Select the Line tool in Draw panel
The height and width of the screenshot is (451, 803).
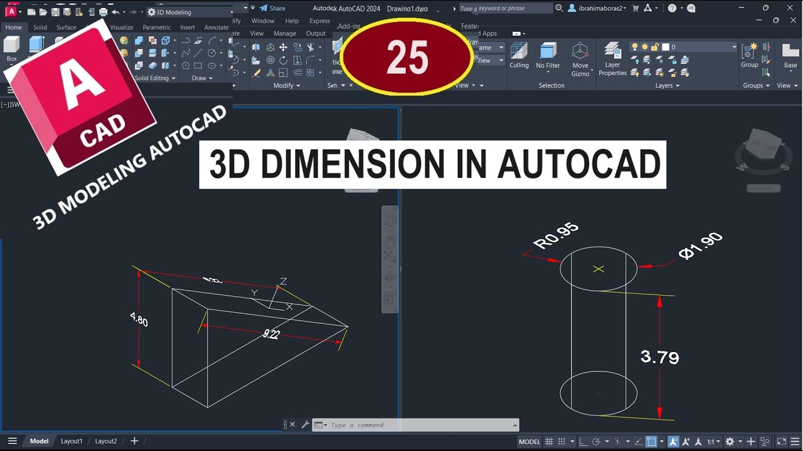click(198, 53)
